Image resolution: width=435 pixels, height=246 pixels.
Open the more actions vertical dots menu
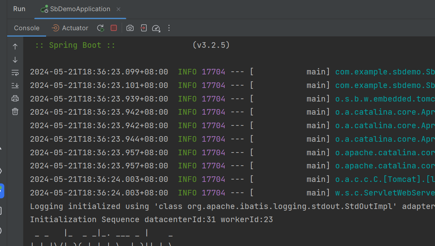169,28
